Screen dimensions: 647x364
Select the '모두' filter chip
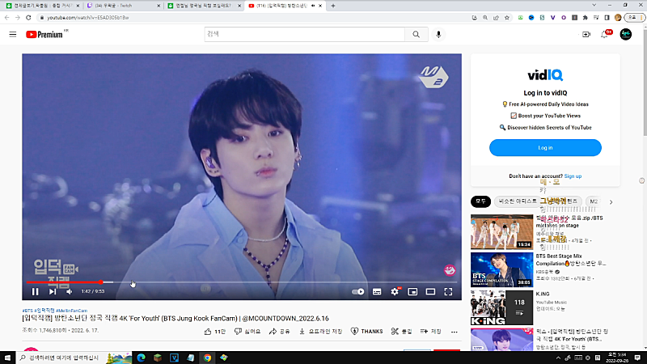[480, 201]
